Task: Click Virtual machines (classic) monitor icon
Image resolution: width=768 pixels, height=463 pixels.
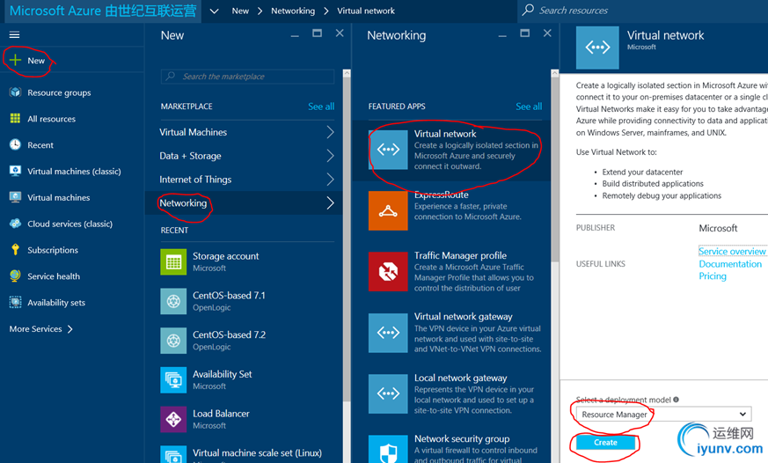Action: (x=15, y=171)
